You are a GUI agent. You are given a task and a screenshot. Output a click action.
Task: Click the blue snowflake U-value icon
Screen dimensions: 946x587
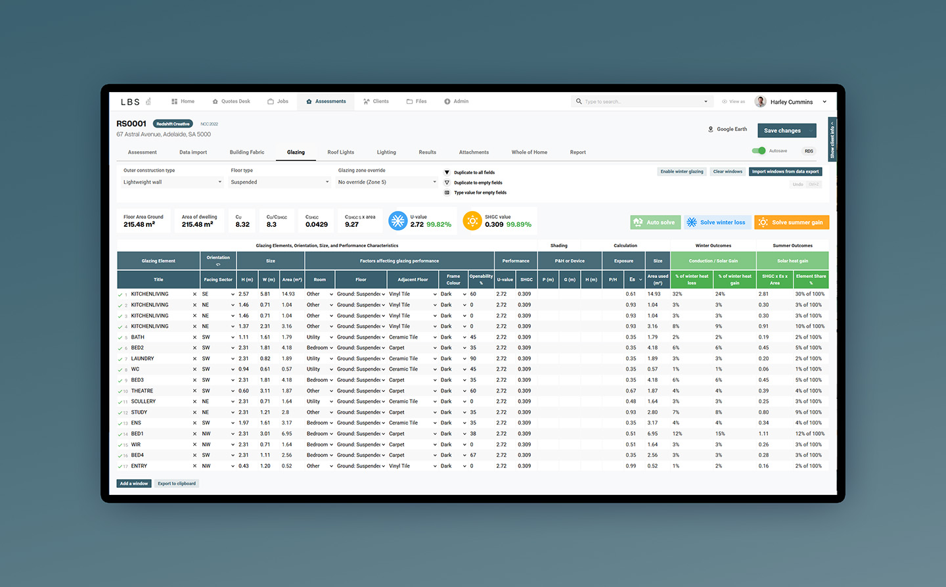(x=397, y=221)
